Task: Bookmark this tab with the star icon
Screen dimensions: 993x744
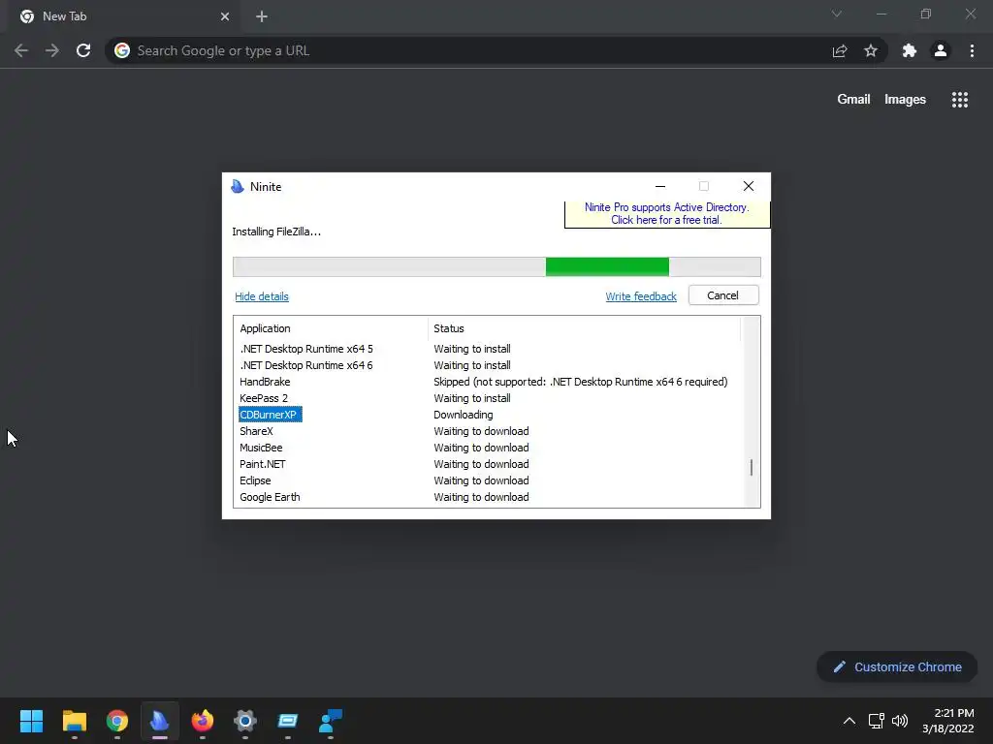Action: (871, 50)
